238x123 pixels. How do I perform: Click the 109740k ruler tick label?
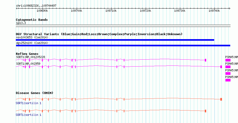(x=214, y=11)
